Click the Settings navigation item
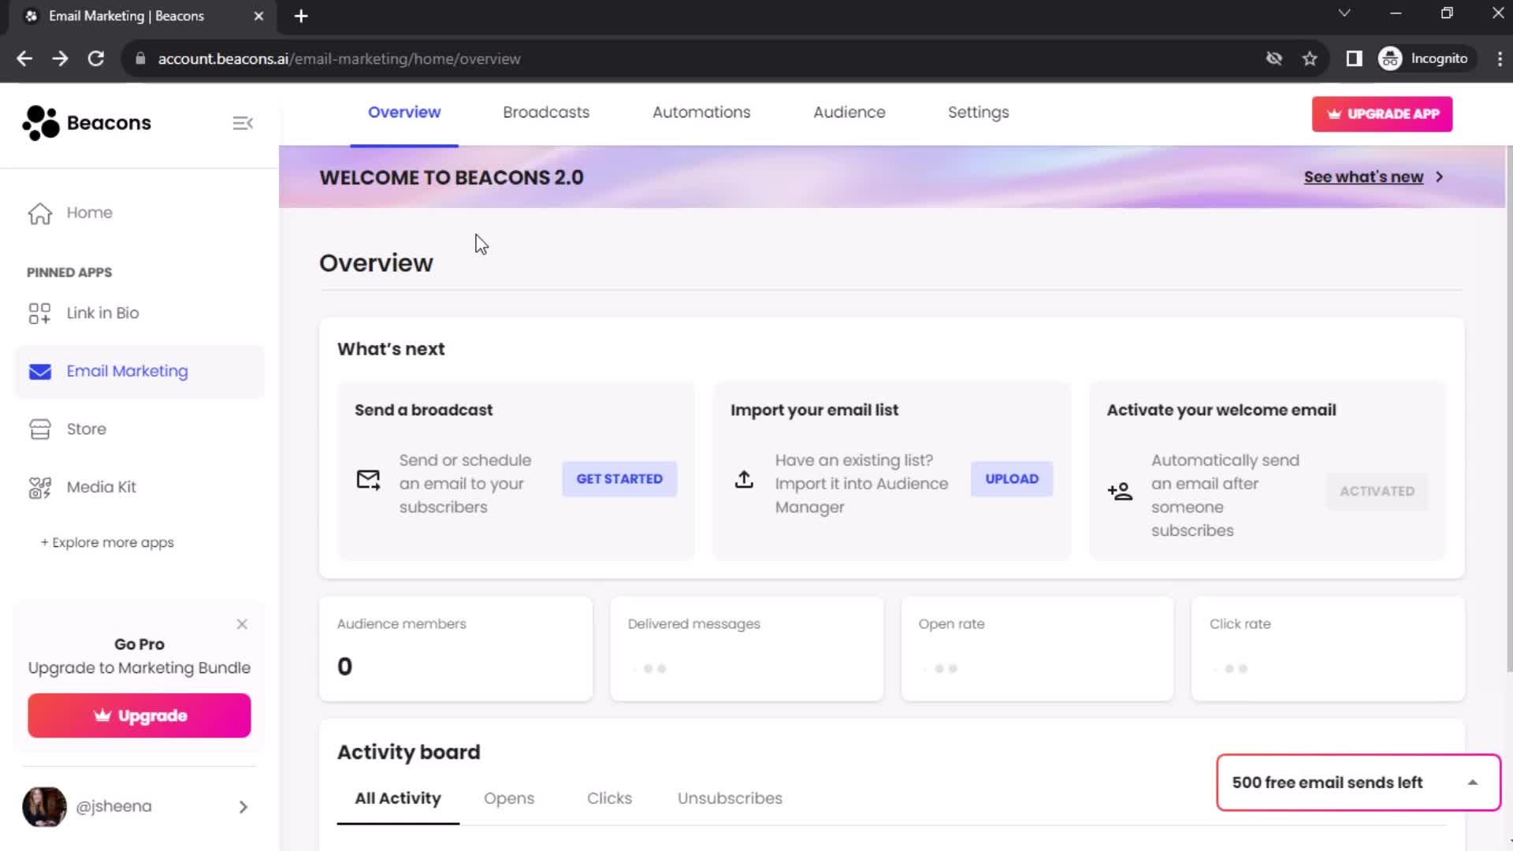This screenshot has width=1513, height=851. click(x=978, y=112)
